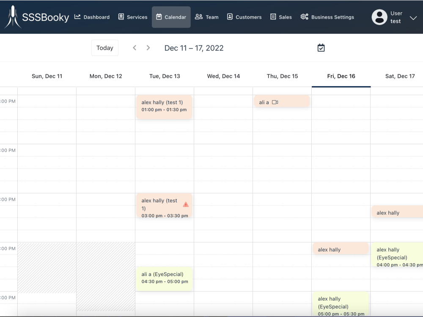Open the Customers menu item
The image size is (423, 317).
click(x=244, y=17)
